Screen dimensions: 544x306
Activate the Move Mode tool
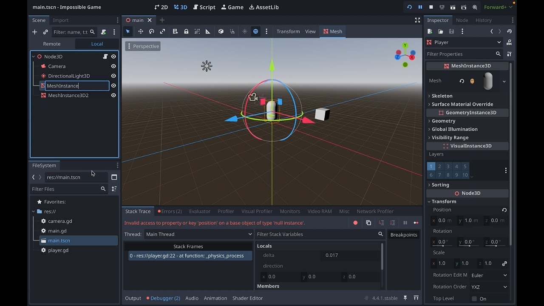tap(141, 31)
